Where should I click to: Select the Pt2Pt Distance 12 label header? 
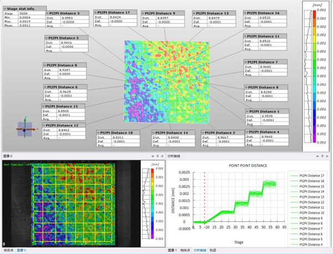pyautogui.click(x=64, y=125)
